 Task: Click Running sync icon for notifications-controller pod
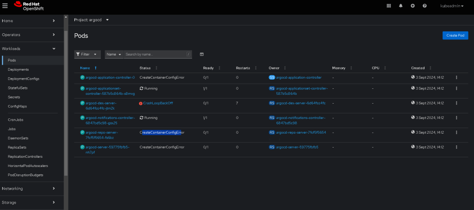tap(141, 118)
